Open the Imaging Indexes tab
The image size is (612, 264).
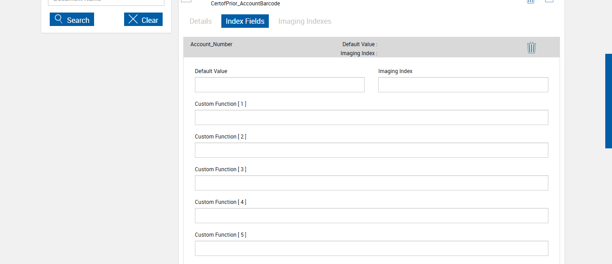[305, 21]
